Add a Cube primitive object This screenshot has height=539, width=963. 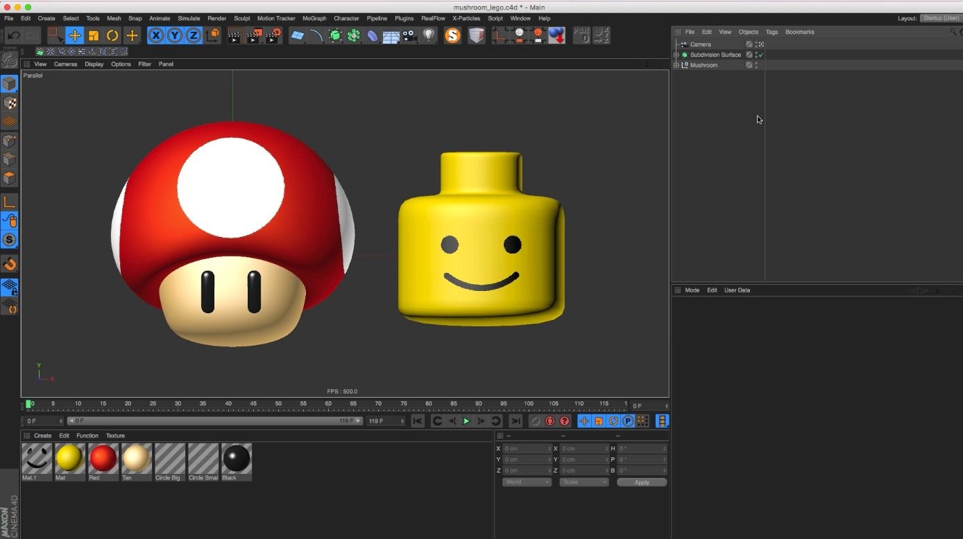tap(298, 35)
